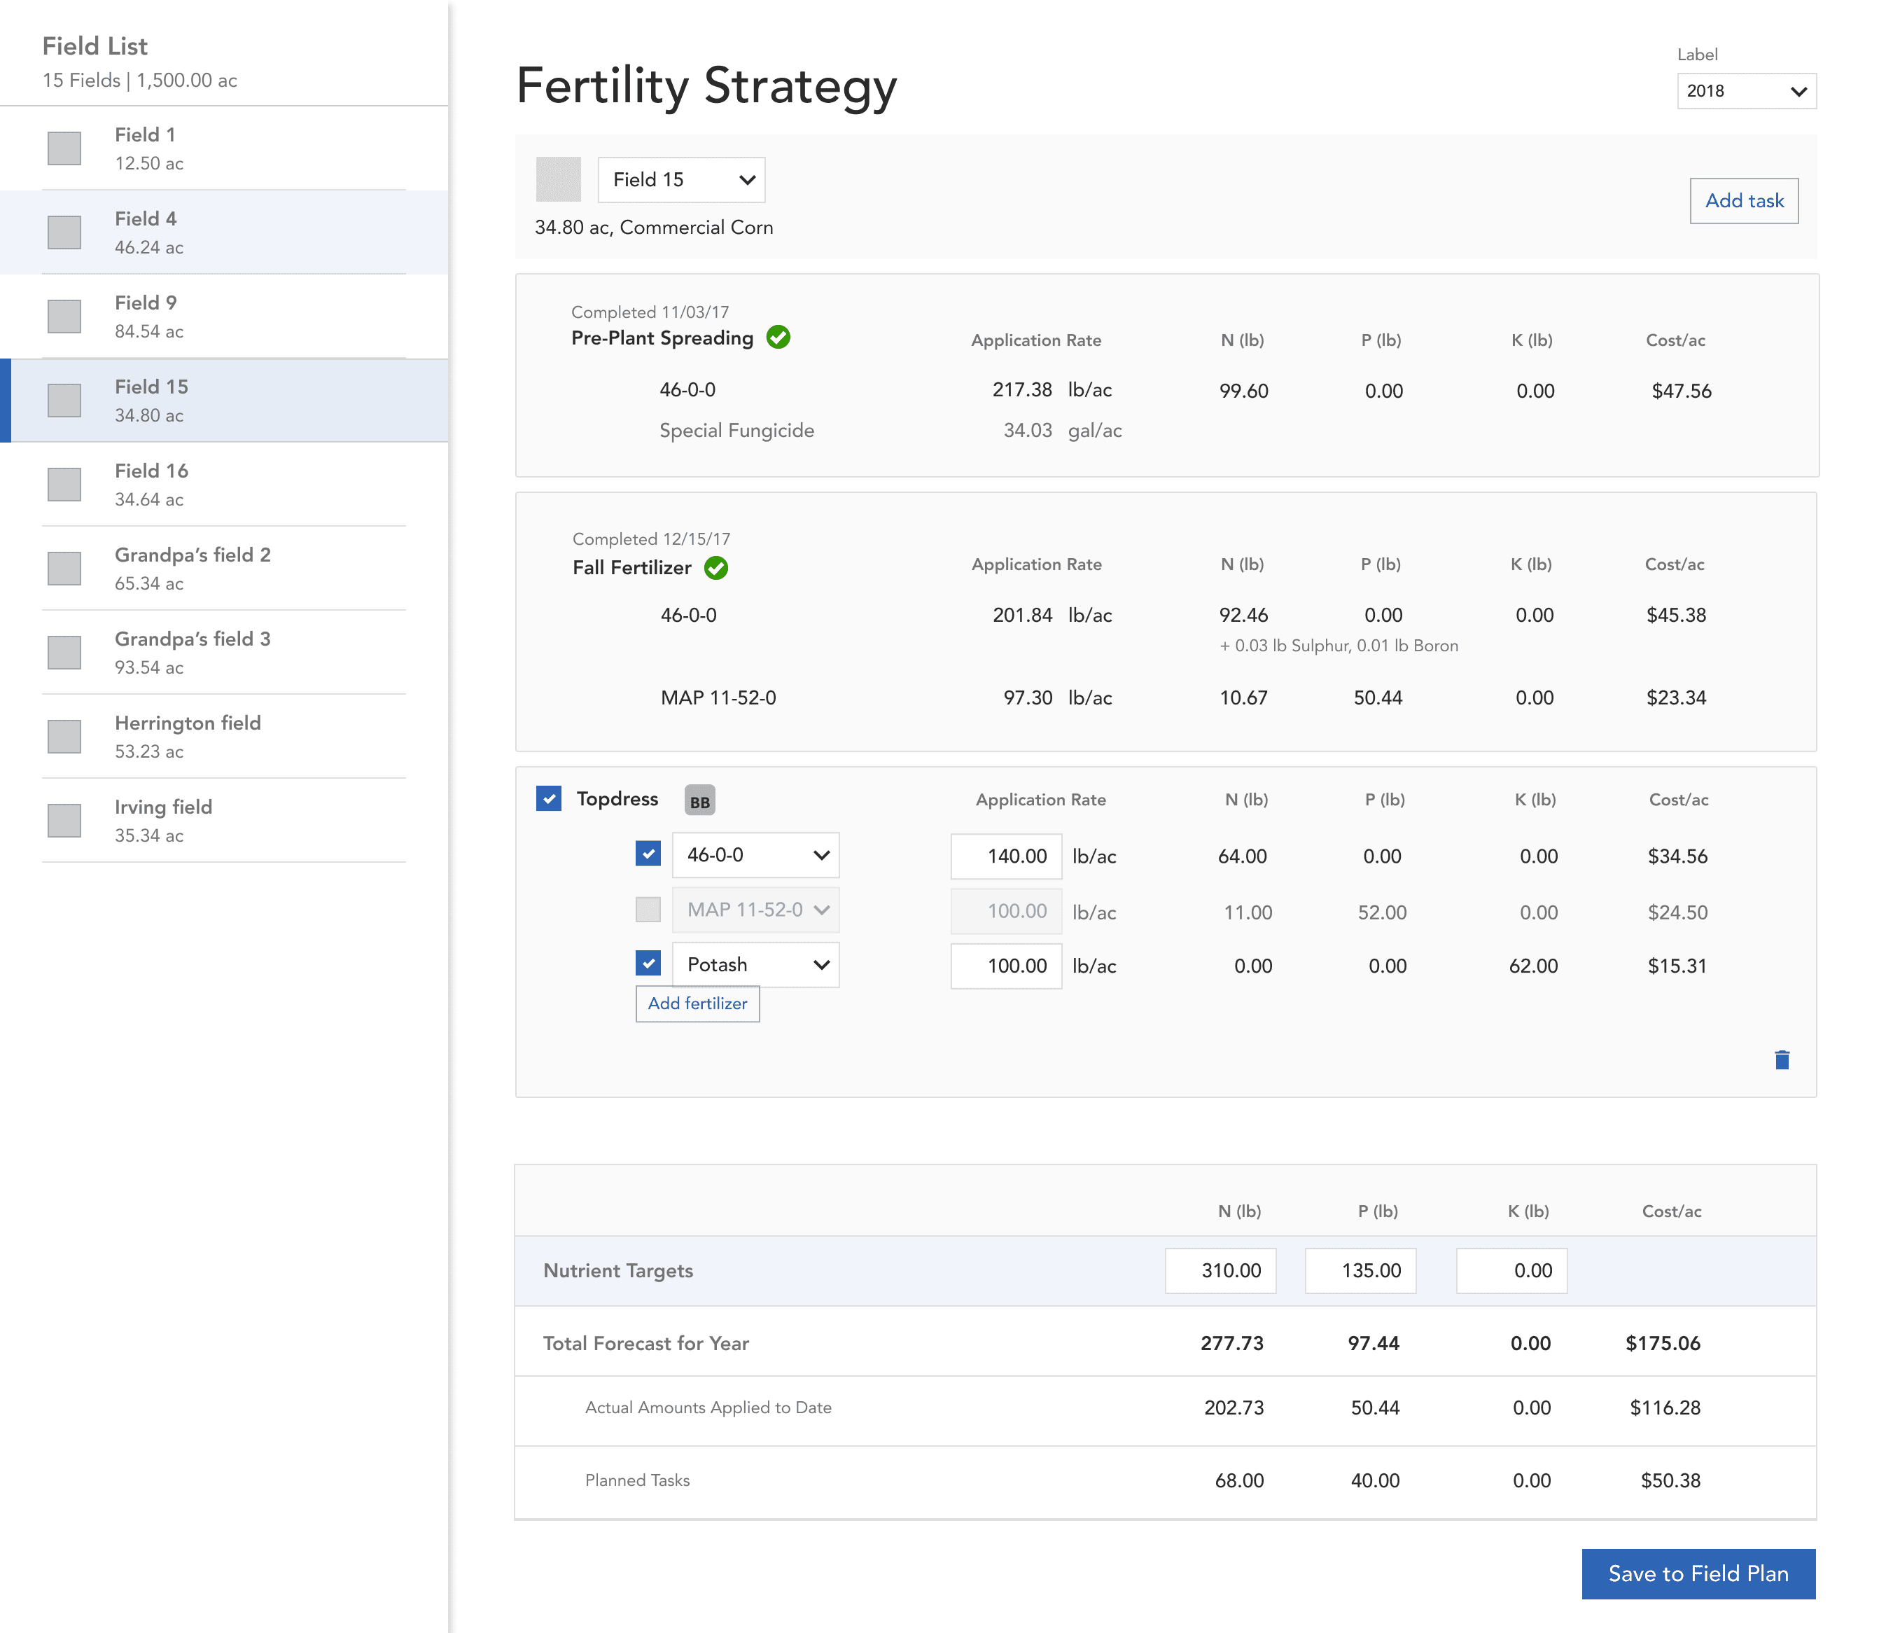Enable the MAP 11-52-0 fertilizer checkbox
This screenshot has height=1633, width=1879.
[x=648, y=910]
